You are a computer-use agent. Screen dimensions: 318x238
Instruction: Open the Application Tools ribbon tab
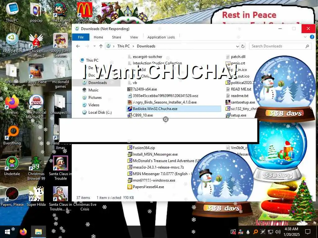tap(161, 37)
